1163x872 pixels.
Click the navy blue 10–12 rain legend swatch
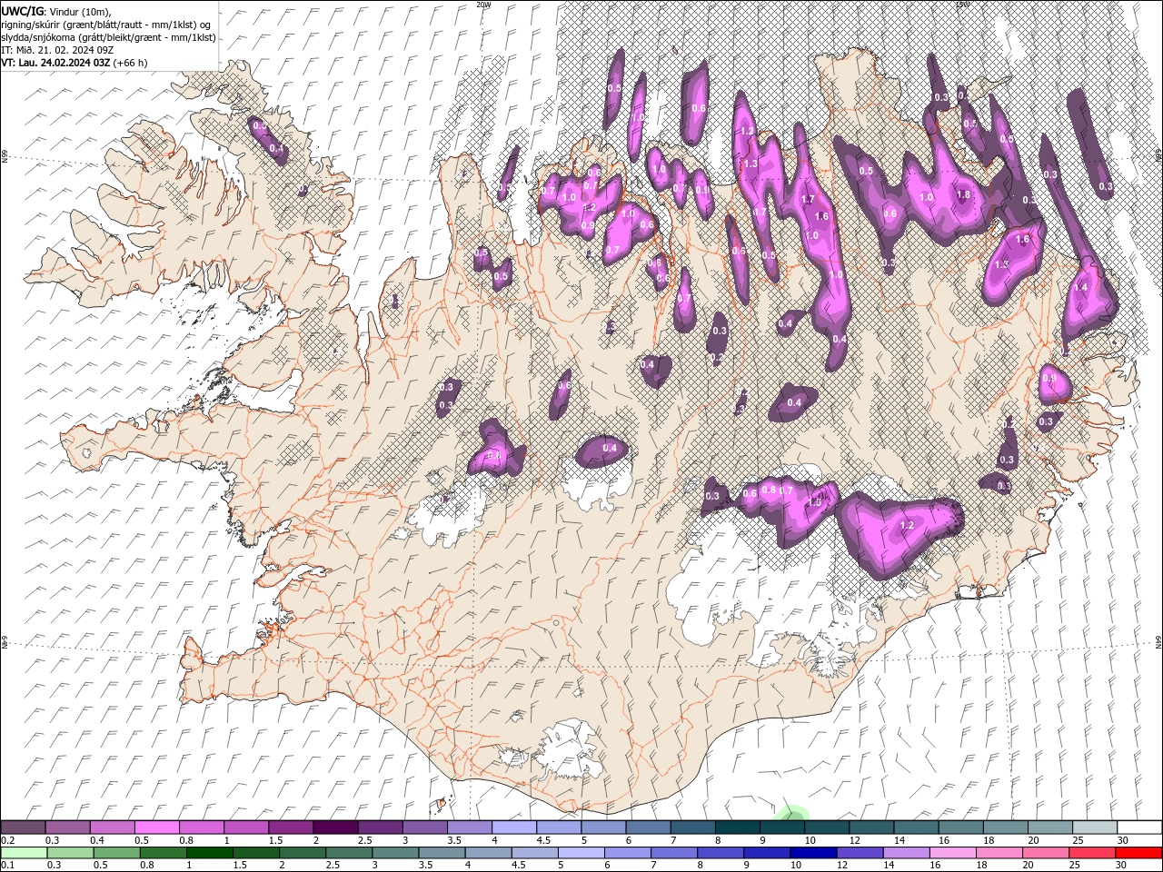click(812, 852)
